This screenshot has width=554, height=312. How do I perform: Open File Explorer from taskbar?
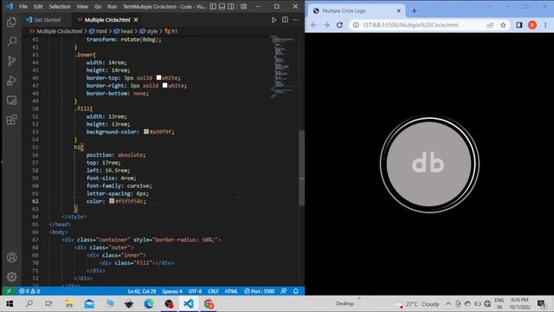[x=69, y=304]
